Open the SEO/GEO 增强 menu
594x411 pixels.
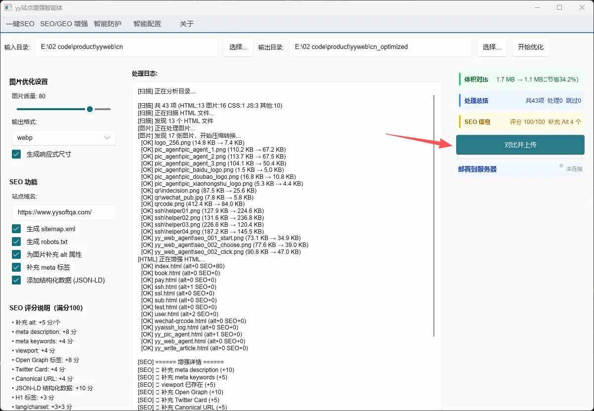(64, 24)
